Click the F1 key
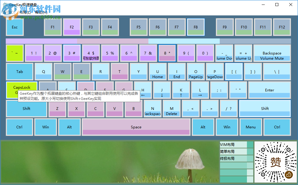The image size is (298, 185). 53,27
